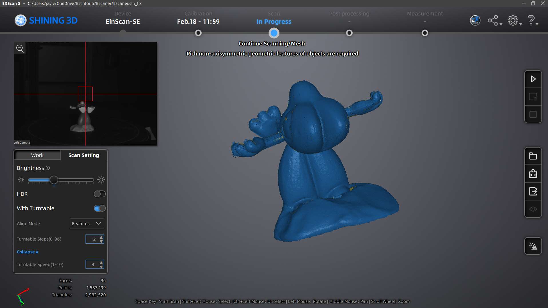Click the Calibration progress node circle

click(198, 33)
